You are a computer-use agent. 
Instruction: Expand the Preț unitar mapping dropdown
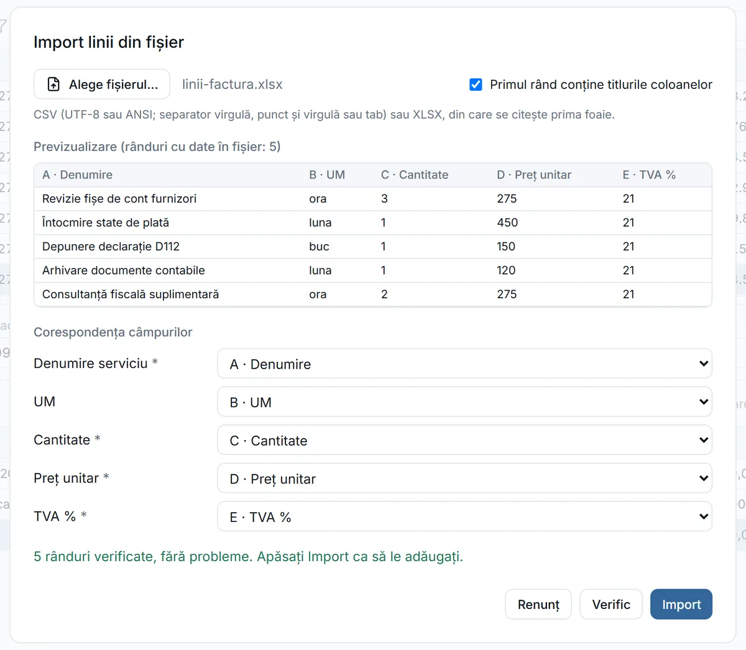[464, 478]
